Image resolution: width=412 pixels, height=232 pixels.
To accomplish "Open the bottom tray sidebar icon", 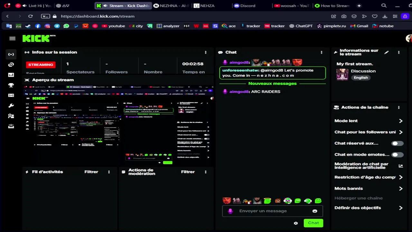I will [x=11, y=126].
